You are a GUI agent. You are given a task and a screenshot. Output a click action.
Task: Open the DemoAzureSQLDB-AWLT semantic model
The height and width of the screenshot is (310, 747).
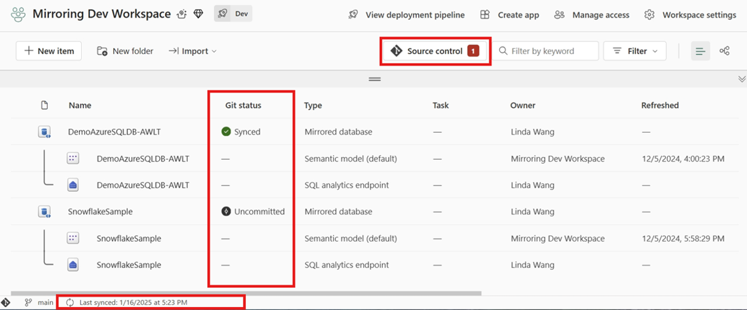coord(143,158)
